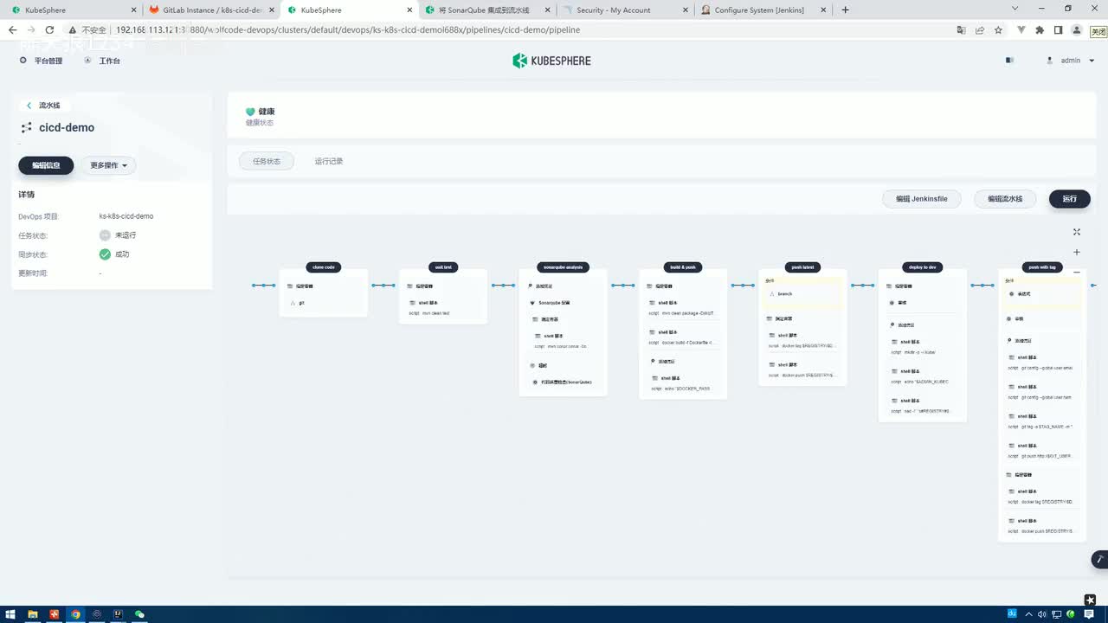Switch to the Security - My Account browser tab
Image resolution: width=1108 pixels, height=623 pixels.
click(x=623, y=10)
